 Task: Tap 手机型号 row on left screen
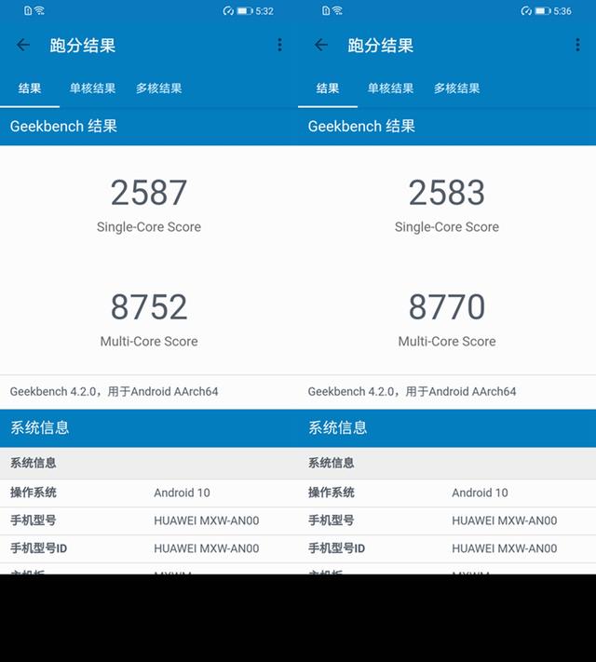point(149,520)
